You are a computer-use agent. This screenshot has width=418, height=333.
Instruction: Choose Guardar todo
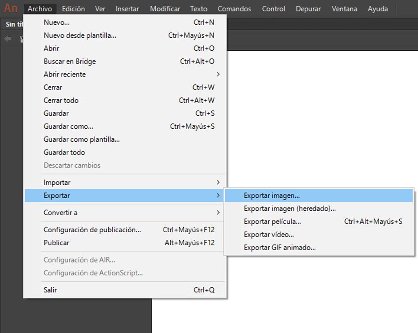[x=125, y=153]
